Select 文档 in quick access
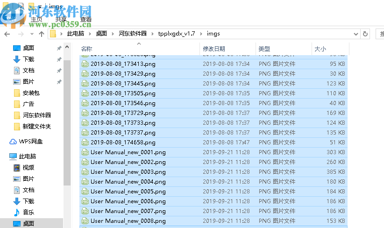This screenshot has width=384, height=228. [x=28, y=70]
